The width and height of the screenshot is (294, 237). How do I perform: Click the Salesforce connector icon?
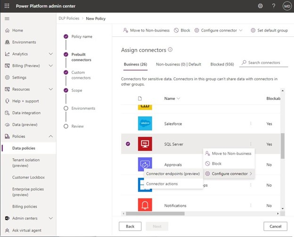145,123
